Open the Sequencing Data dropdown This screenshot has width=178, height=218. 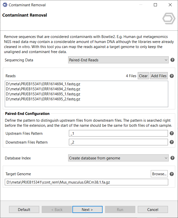point(118,60)
